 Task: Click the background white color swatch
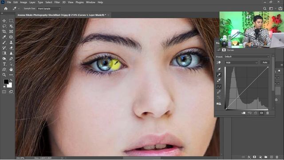(10, 86)
